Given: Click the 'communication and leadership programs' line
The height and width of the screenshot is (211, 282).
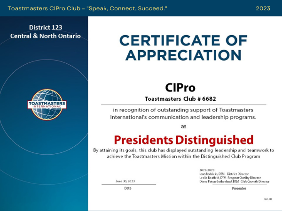Looking at the screenshot, I should click(x=183, y=117).
